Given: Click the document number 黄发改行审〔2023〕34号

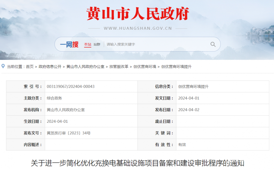Looking at the screenshot, I should 68,133.
